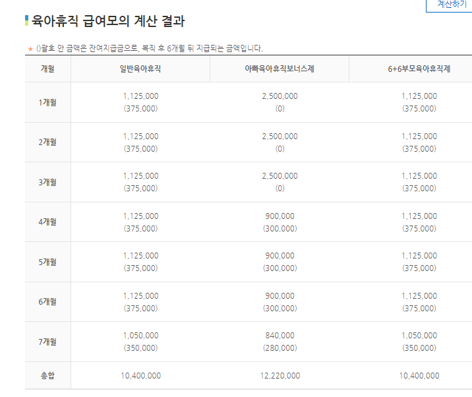Click 6+6부모육아휴직제 총합 10,400,000

coord(419,376)
